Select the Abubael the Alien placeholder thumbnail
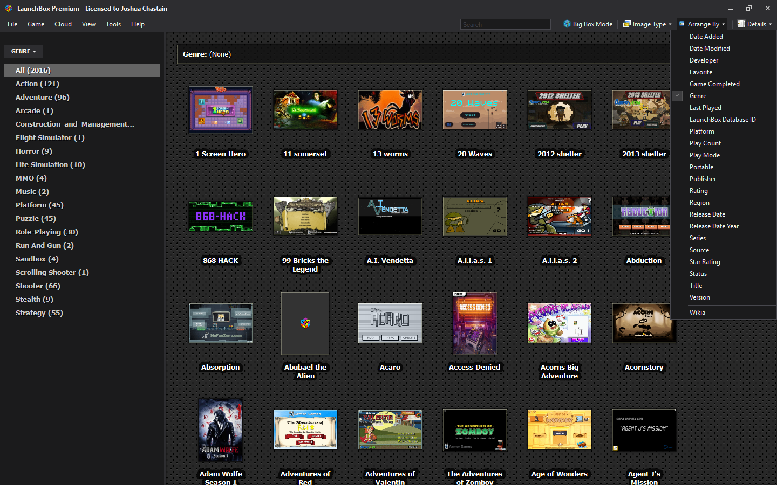 pos(305,323)
